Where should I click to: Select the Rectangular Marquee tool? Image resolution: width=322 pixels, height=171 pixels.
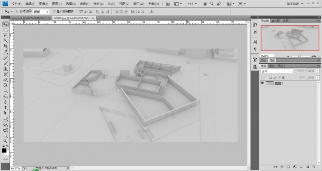point(5,30)
